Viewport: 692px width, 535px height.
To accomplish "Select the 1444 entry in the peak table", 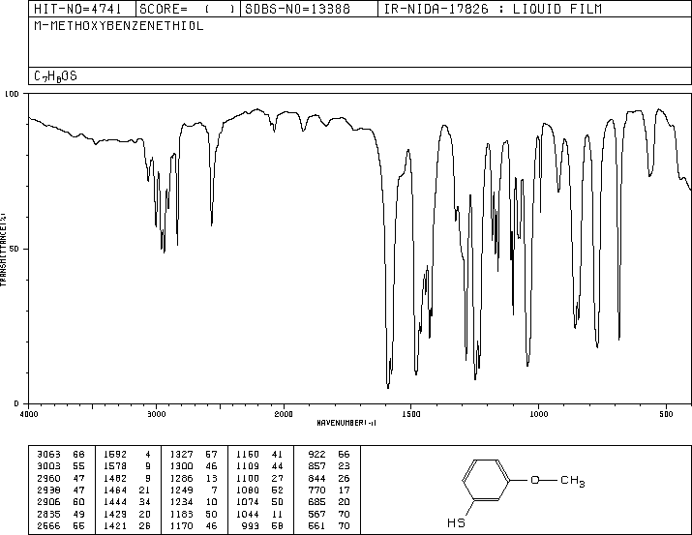I will click(x=115, y=502).
